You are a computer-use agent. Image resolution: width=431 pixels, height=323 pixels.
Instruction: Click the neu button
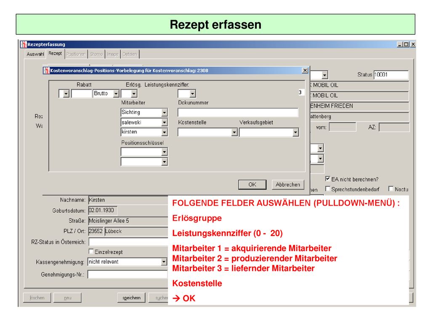[67, 298]
